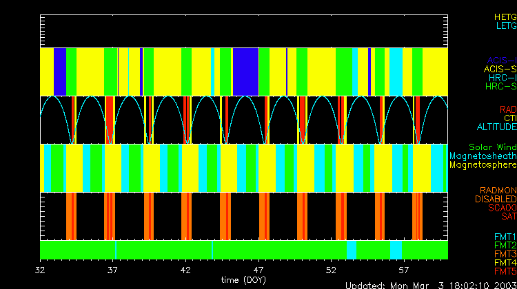
Task: Select the HRC-S legend label
Action: click(x=500, y=87)
